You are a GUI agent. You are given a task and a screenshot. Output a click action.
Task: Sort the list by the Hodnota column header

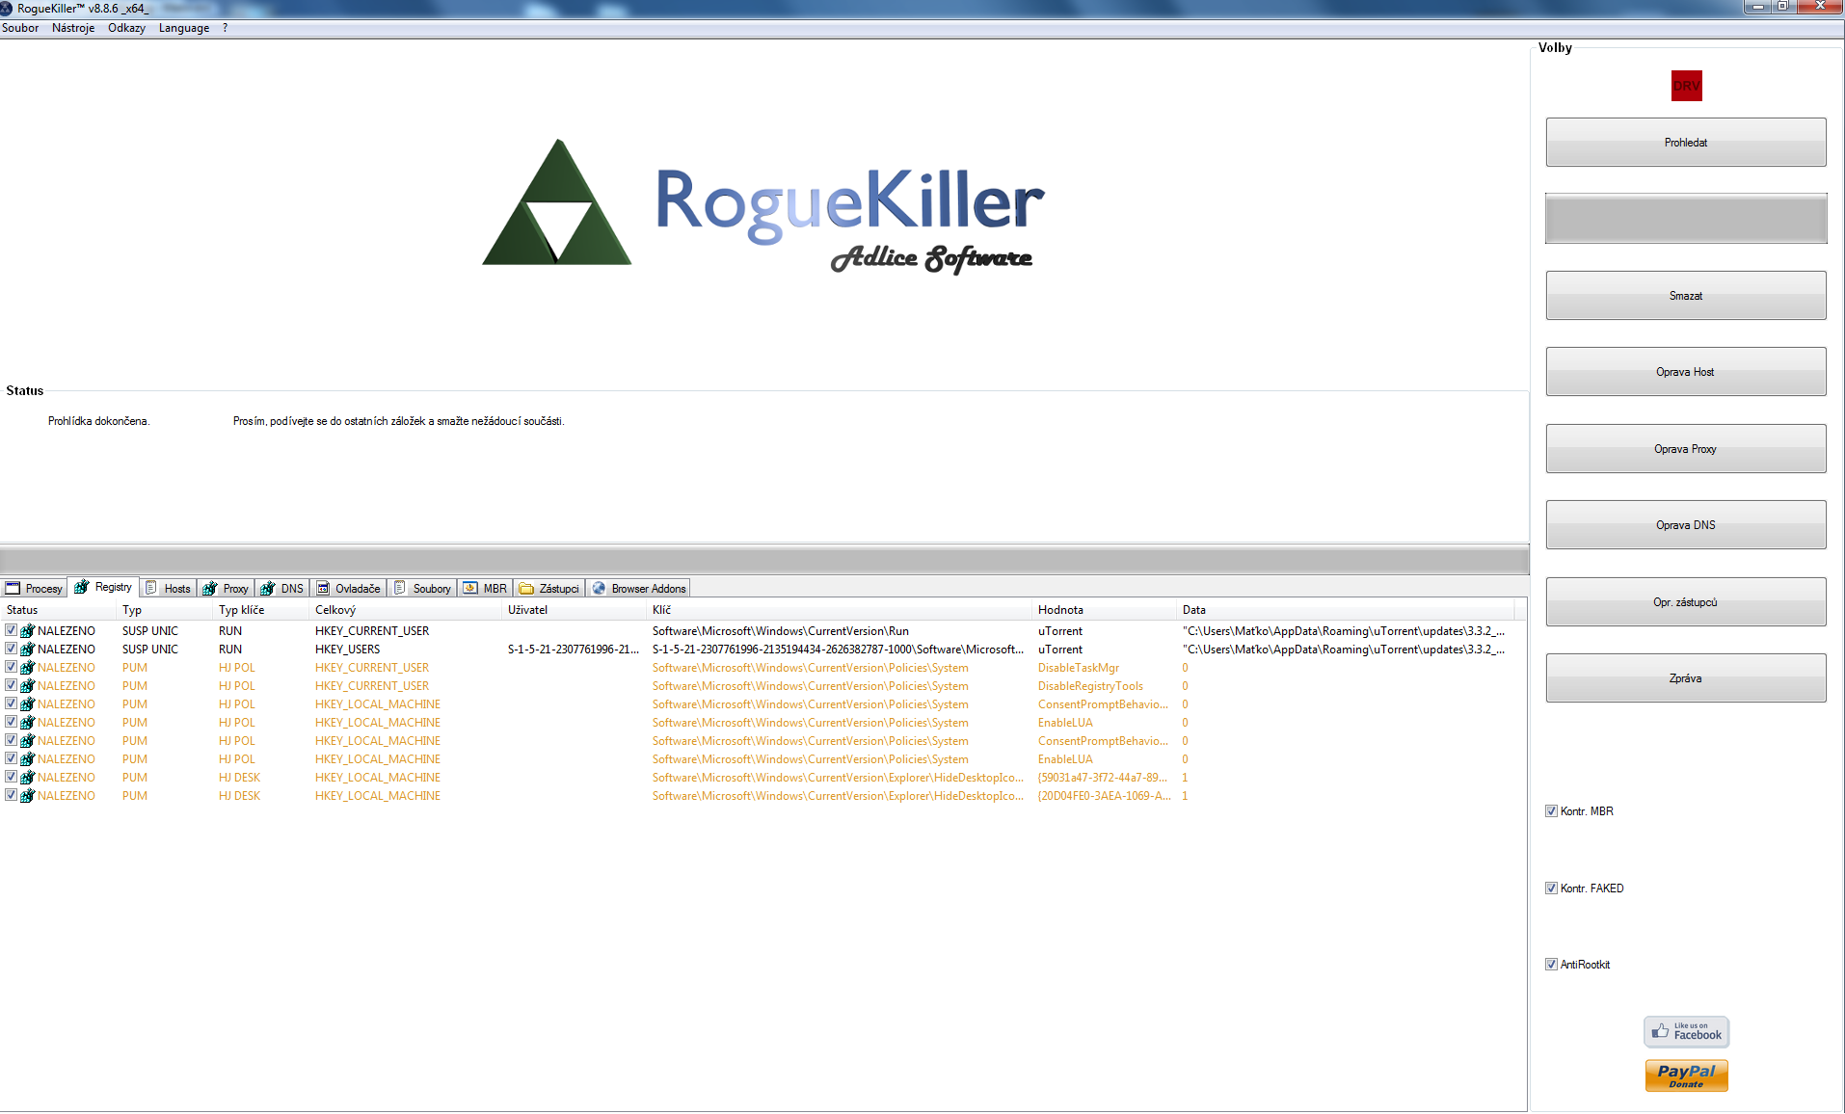(x=1060, y=610)
